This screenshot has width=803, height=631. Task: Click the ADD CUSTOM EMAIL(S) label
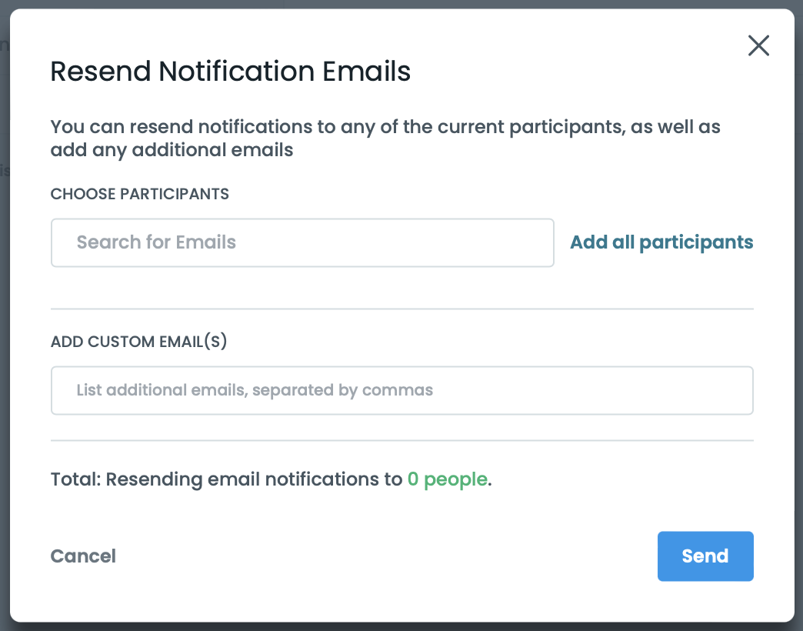(139, 342)
